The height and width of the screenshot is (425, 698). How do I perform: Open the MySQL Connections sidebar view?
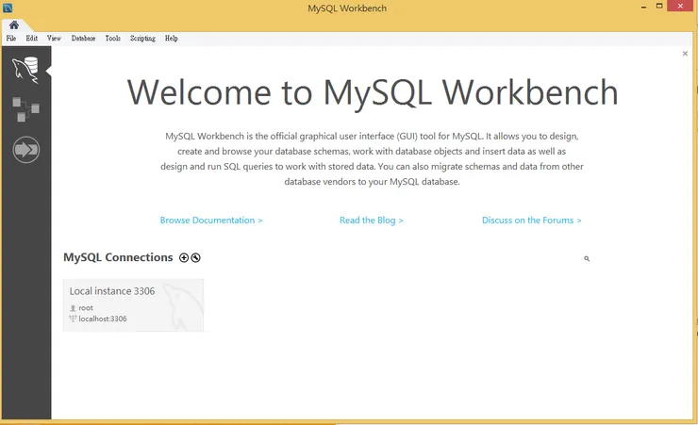[x=25, y=70]
